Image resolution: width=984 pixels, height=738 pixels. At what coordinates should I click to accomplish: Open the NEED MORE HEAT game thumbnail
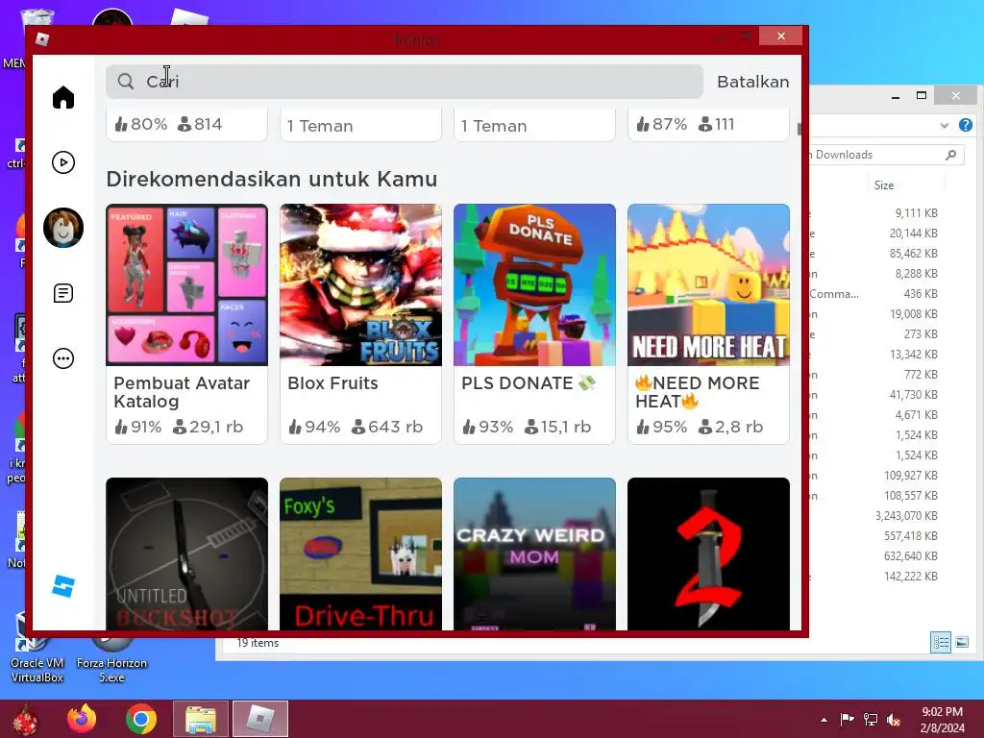708,284
